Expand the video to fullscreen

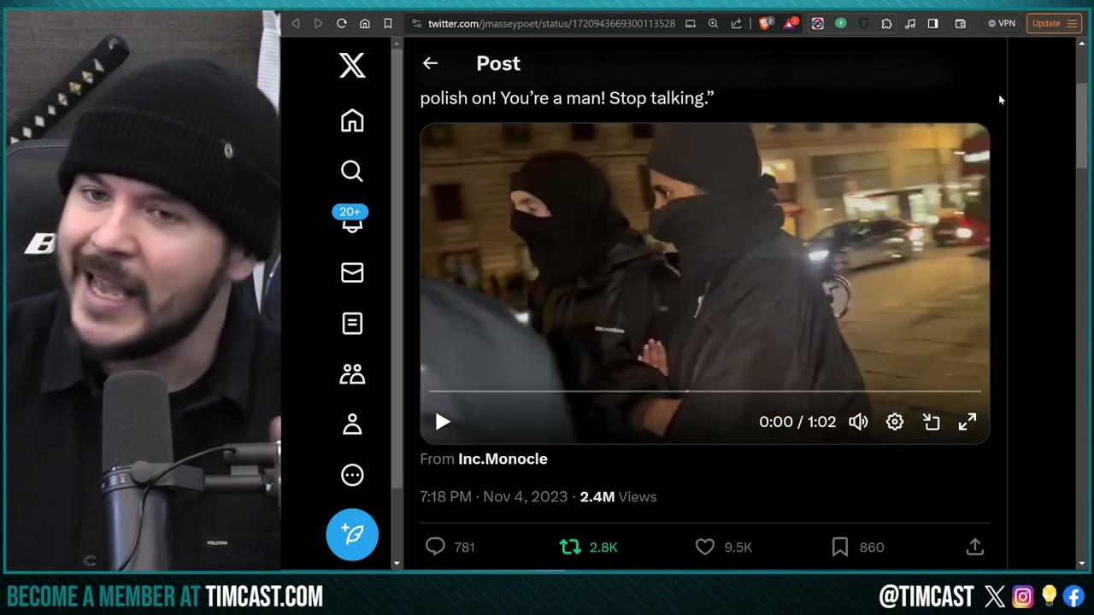pos(968,422)
